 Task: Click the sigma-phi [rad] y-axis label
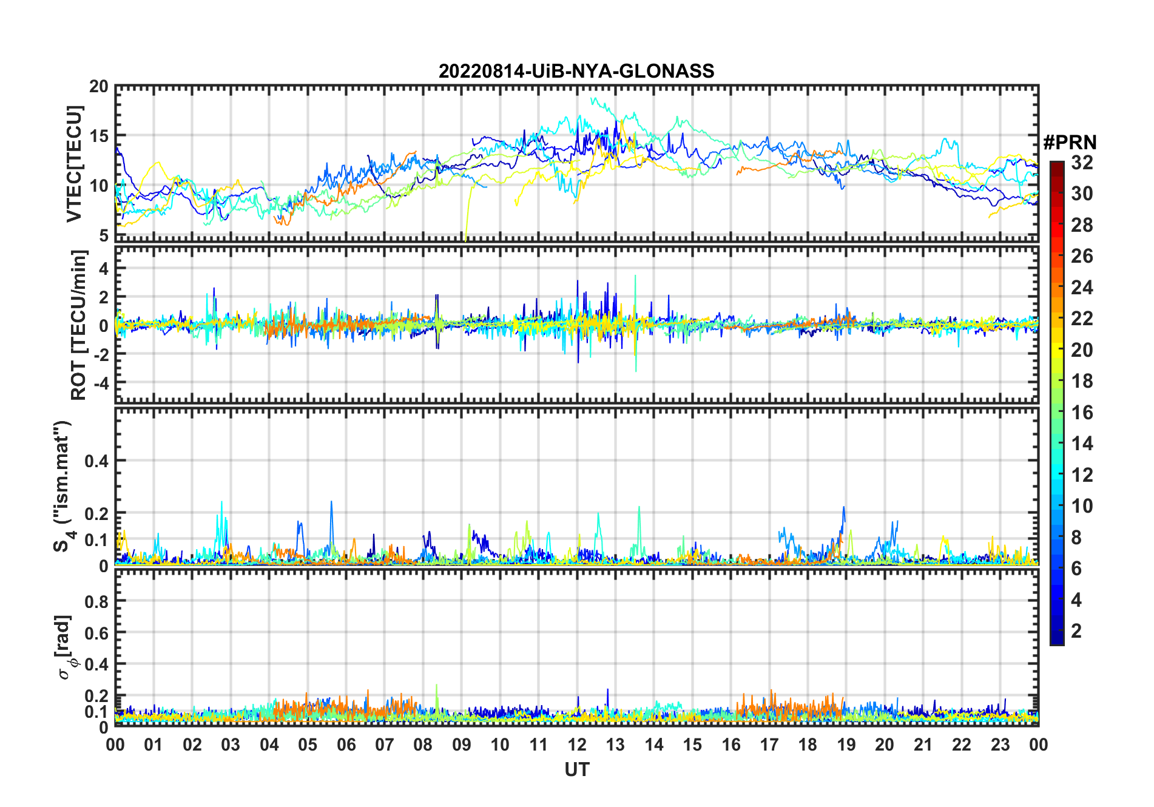[66, 647]
